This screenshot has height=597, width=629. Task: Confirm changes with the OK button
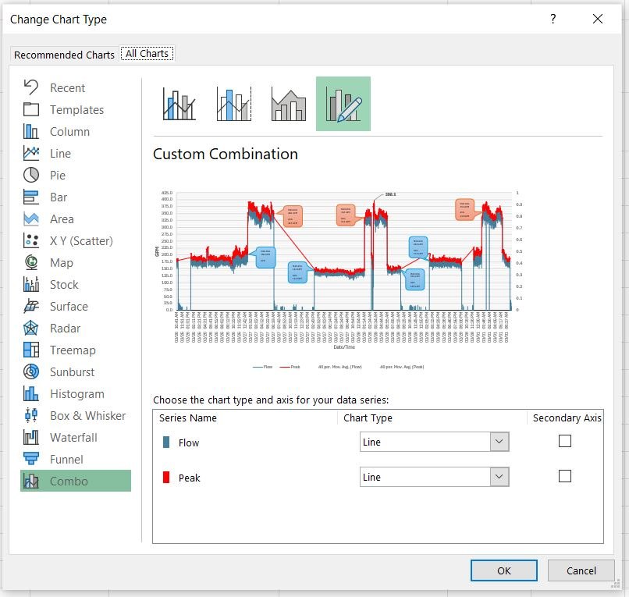(x=503, y=570)
